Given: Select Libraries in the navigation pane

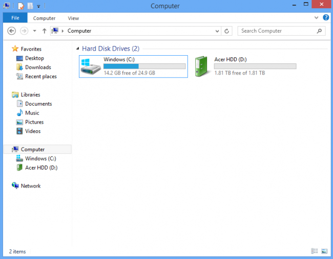Looking at the screenshot, I should click(x=30, y=95).
